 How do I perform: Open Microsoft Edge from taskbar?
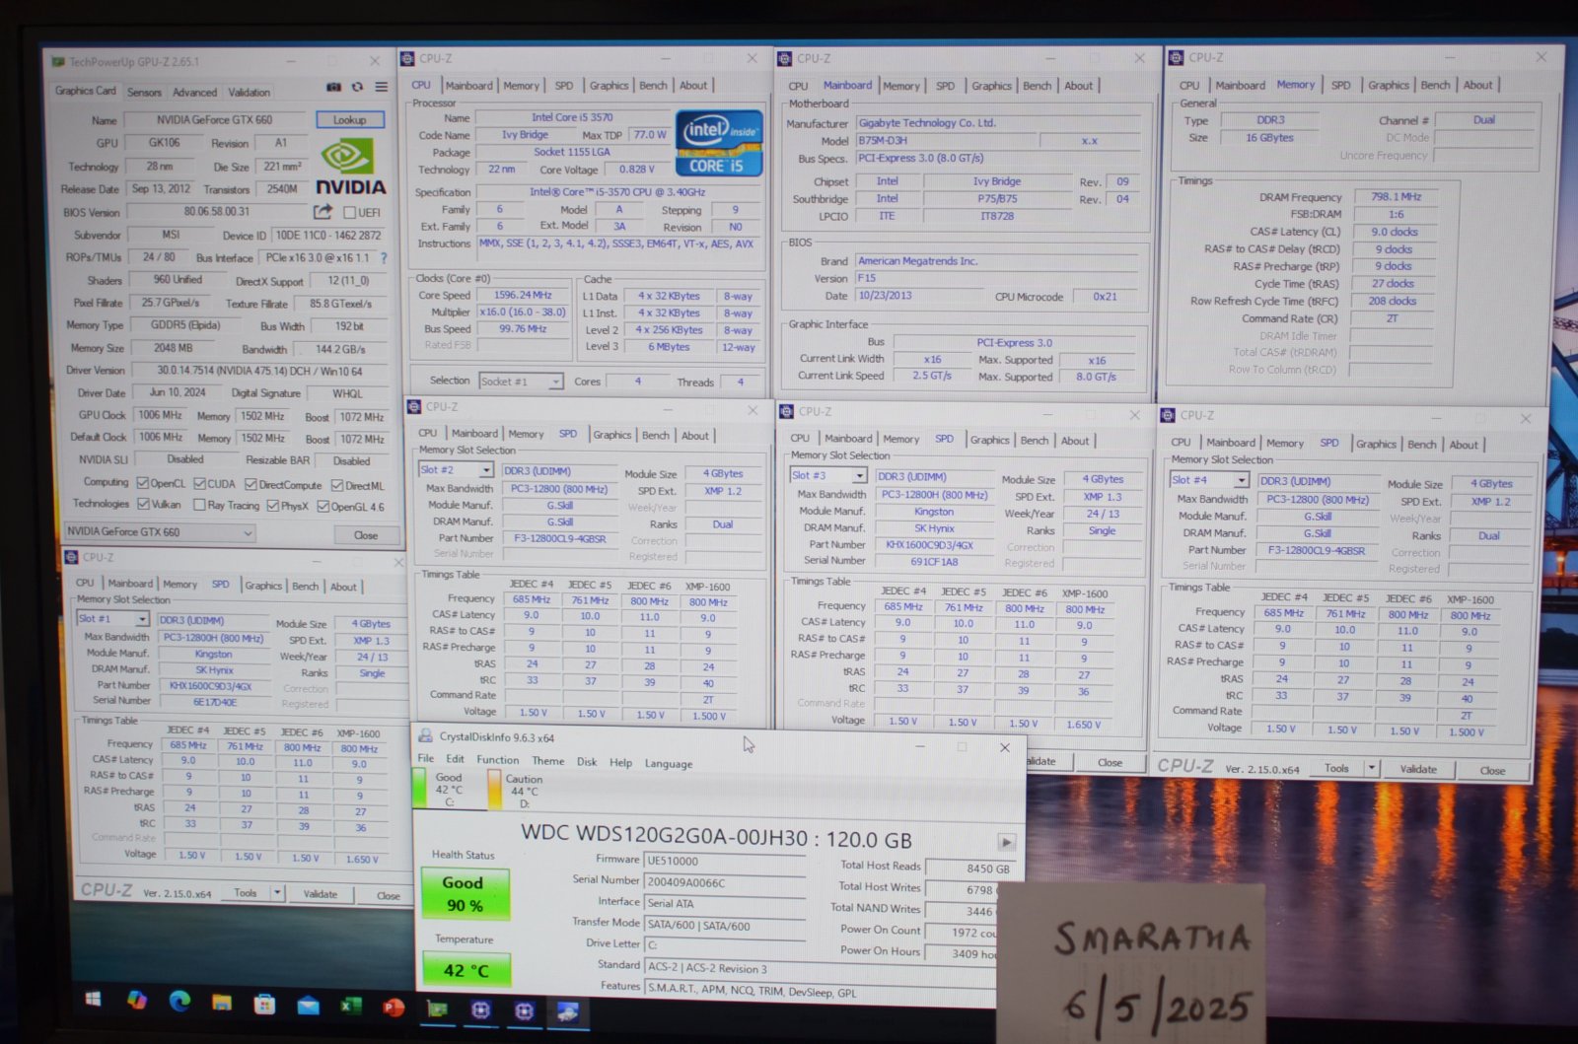(x=179, y=1002)
